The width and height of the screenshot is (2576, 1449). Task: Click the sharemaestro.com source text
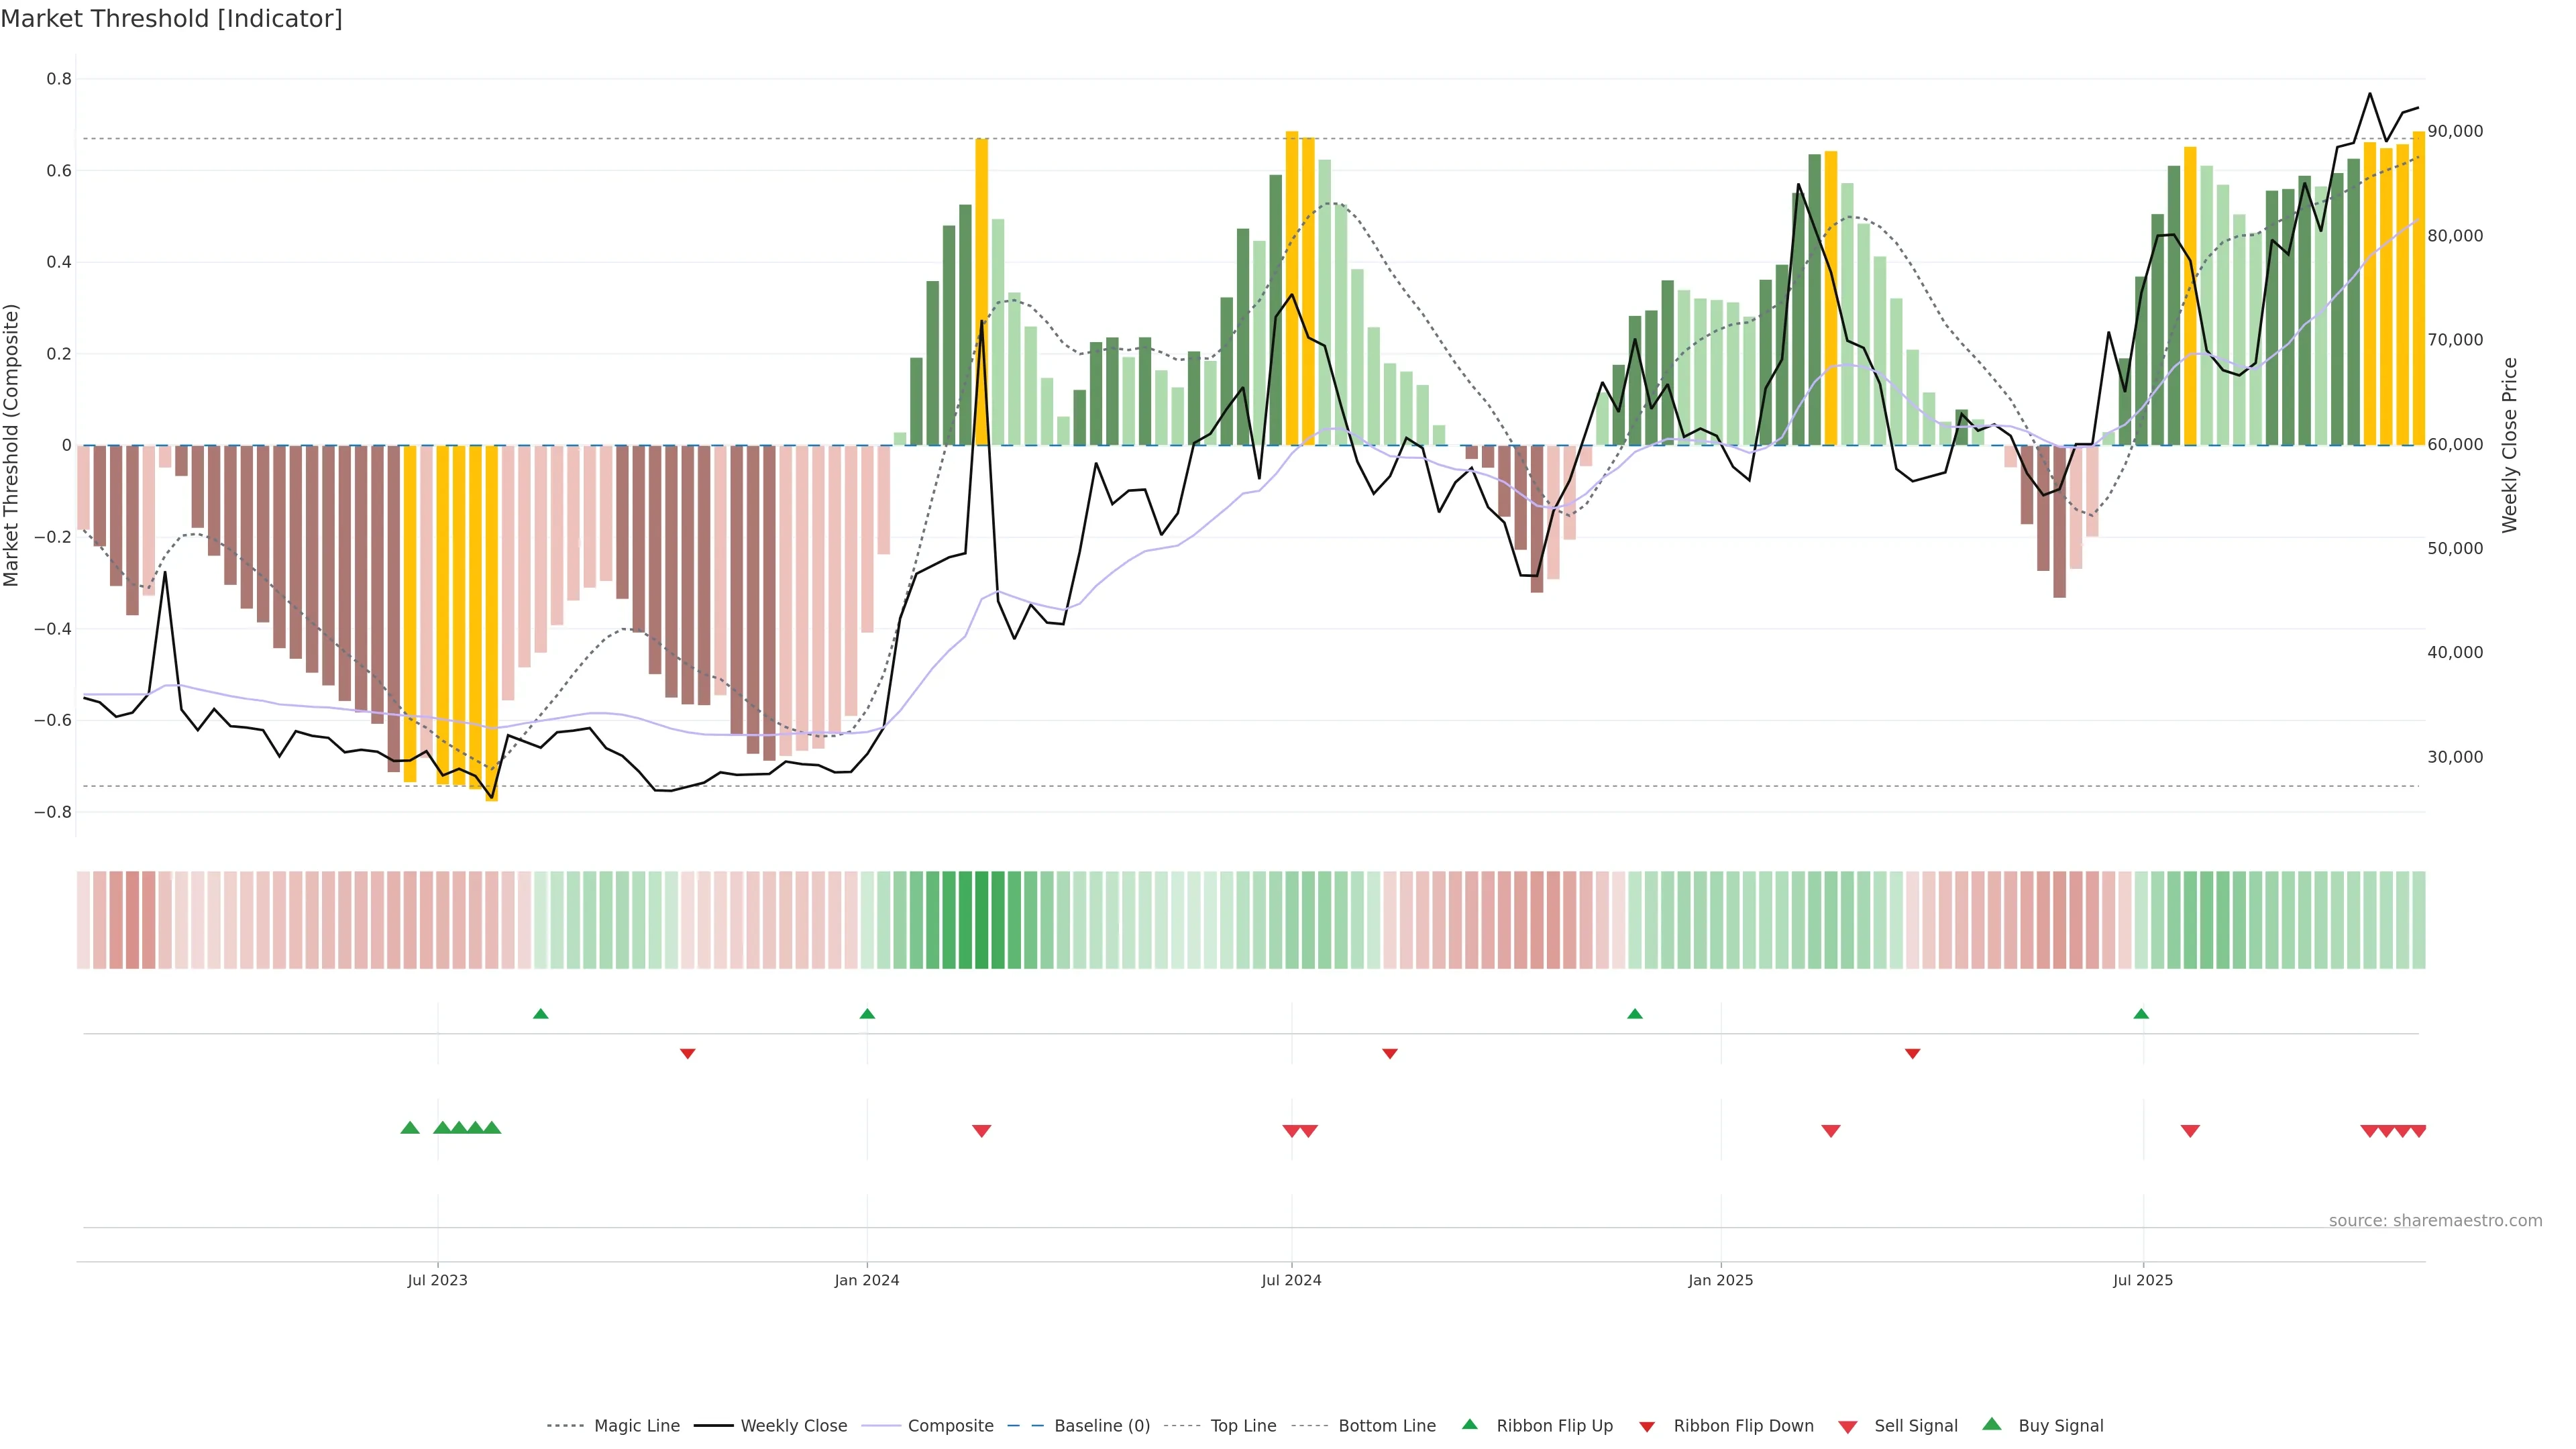click(2435, 1221)
